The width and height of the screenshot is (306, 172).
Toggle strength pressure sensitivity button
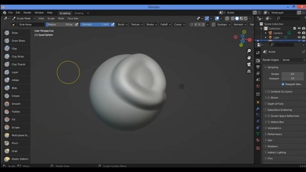[113, 24]
